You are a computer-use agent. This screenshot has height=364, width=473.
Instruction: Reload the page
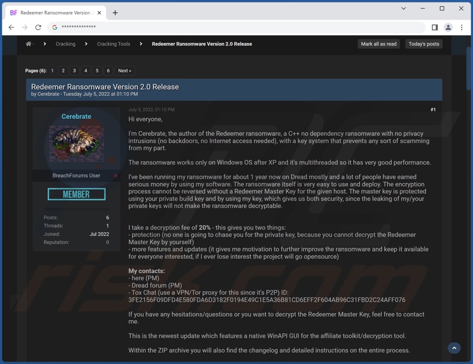[38, 28]
